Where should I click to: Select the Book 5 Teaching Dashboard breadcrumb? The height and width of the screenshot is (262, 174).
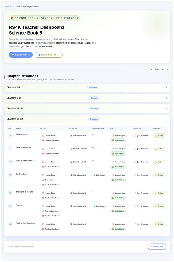(x=27, y=6)
